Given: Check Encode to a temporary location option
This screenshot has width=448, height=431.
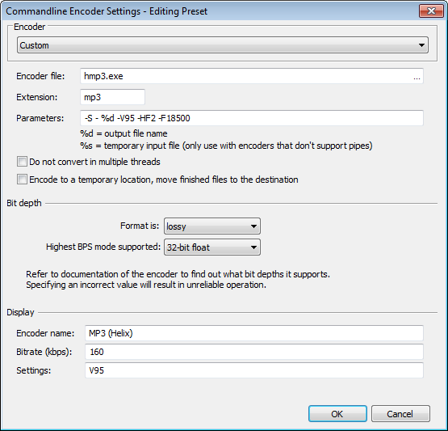Looking at the screenshot, I should (x=22, y=180).
